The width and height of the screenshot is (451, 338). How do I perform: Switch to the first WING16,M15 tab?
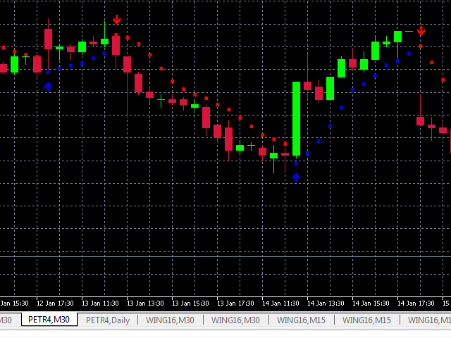tap(302, 320)
